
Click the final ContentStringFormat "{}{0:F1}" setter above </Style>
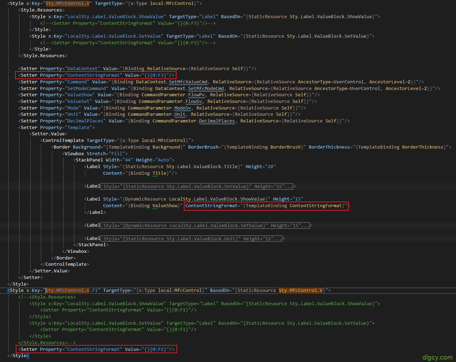(x=97, y=349)
